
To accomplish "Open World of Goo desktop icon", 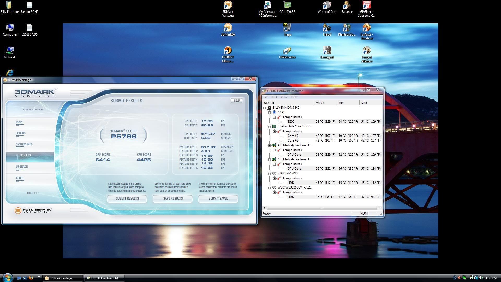I will [327, 7].
